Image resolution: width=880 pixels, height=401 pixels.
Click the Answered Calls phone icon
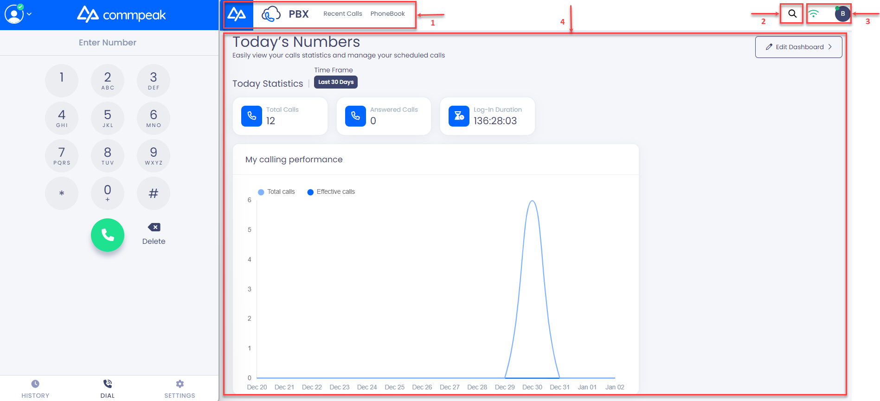coord(355,116)
